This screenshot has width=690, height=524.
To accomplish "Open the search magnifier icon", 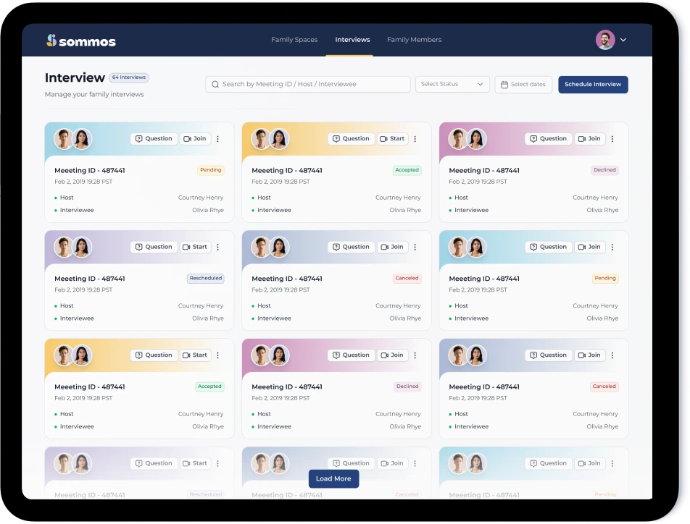I will pos(215,84).
